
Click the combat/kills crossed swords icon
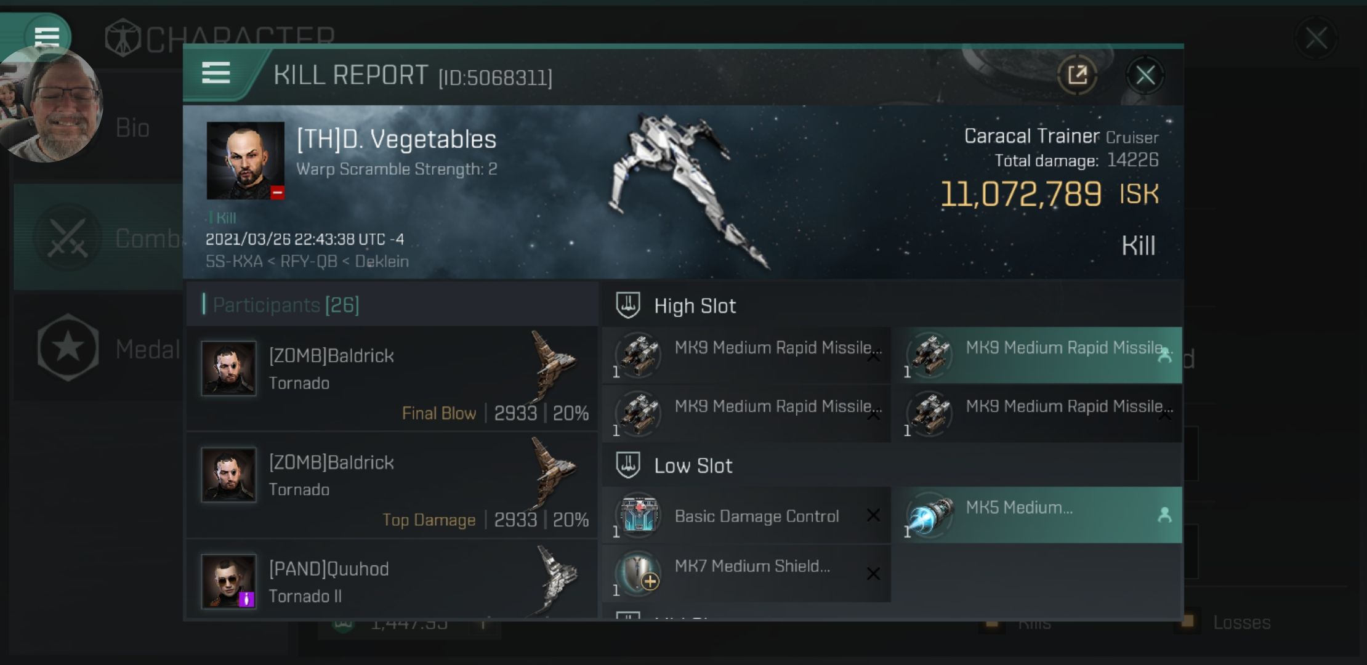pos(65,239)
